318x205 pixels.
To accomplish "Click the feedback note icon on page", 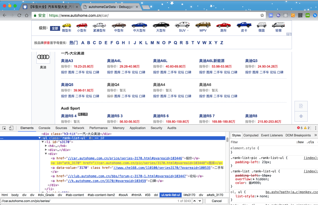I will tap(301, 106).
